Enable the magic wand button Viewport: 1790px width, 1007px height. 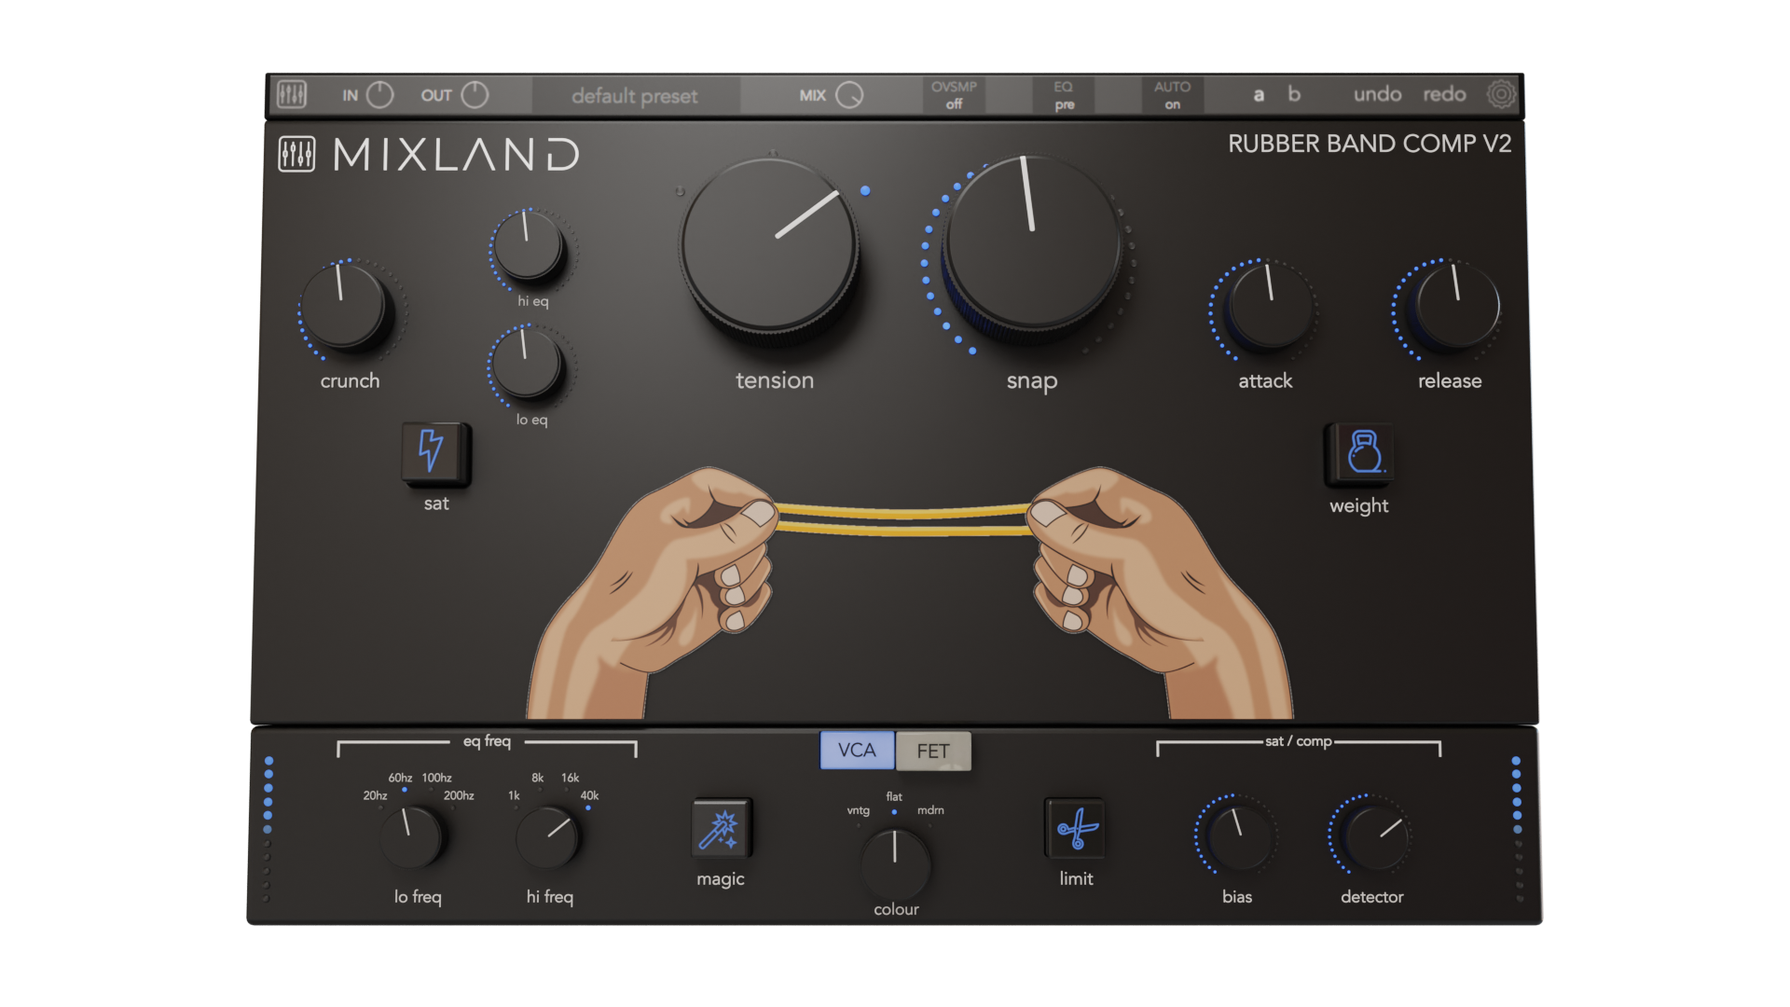[721, 829]
